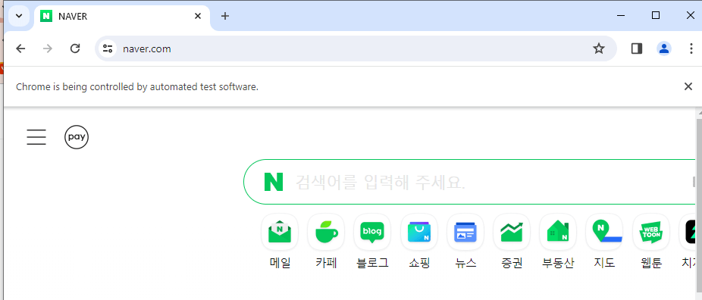Reload the page with the refresh icon

pyautogui.click(x=75, y=48)
